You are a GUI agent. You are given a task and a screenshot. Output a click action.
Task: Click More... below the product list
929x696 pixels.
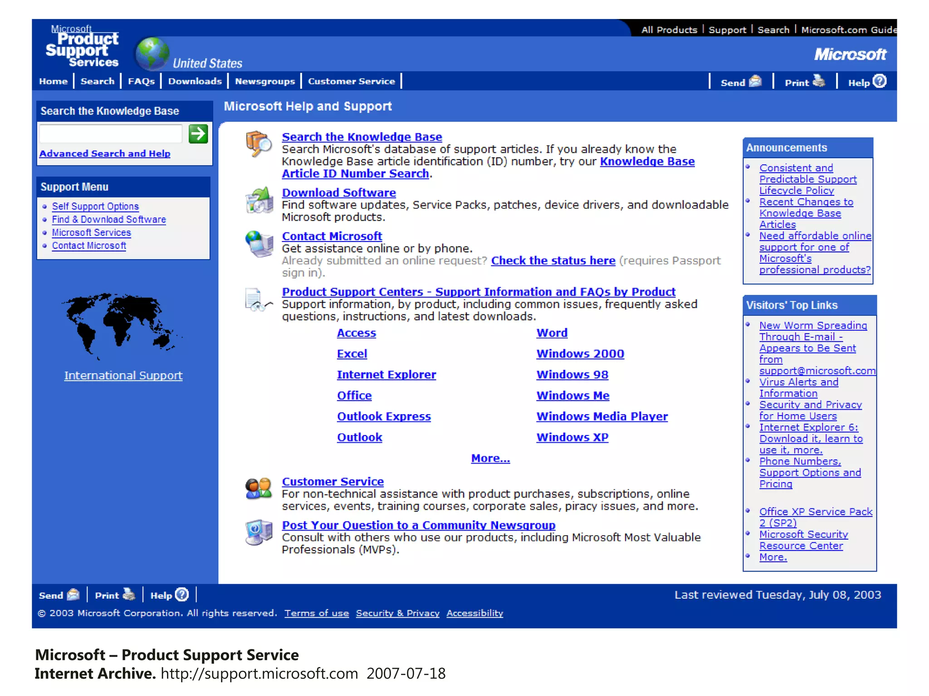click(490, 459)
